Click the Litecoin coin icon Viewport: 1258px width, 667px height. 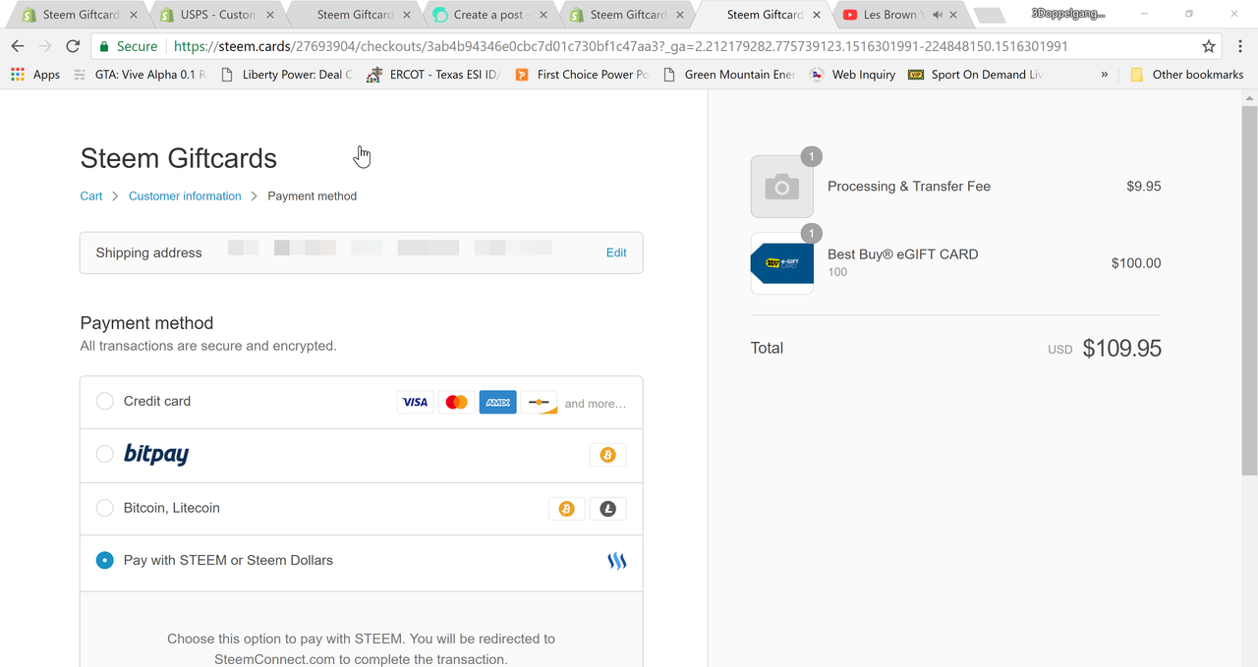coord(607,509)
